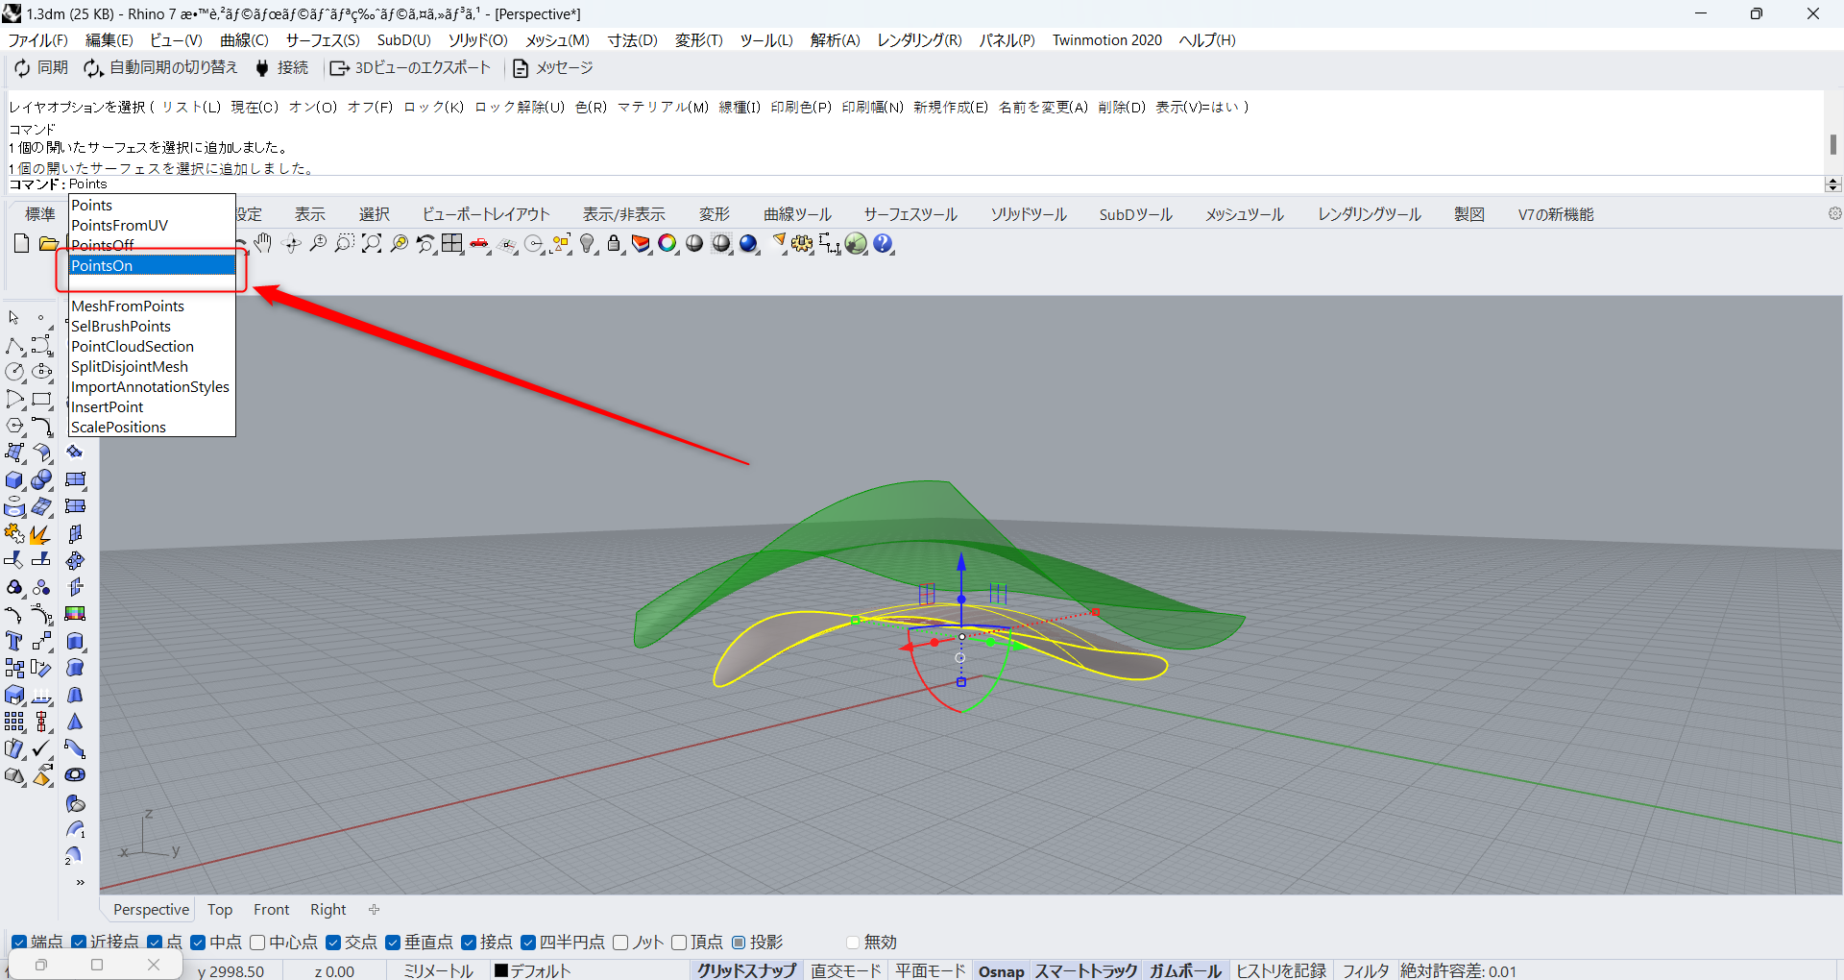Click the new file icon
This screenshot has height=980, width=1844.
[20, 243]
